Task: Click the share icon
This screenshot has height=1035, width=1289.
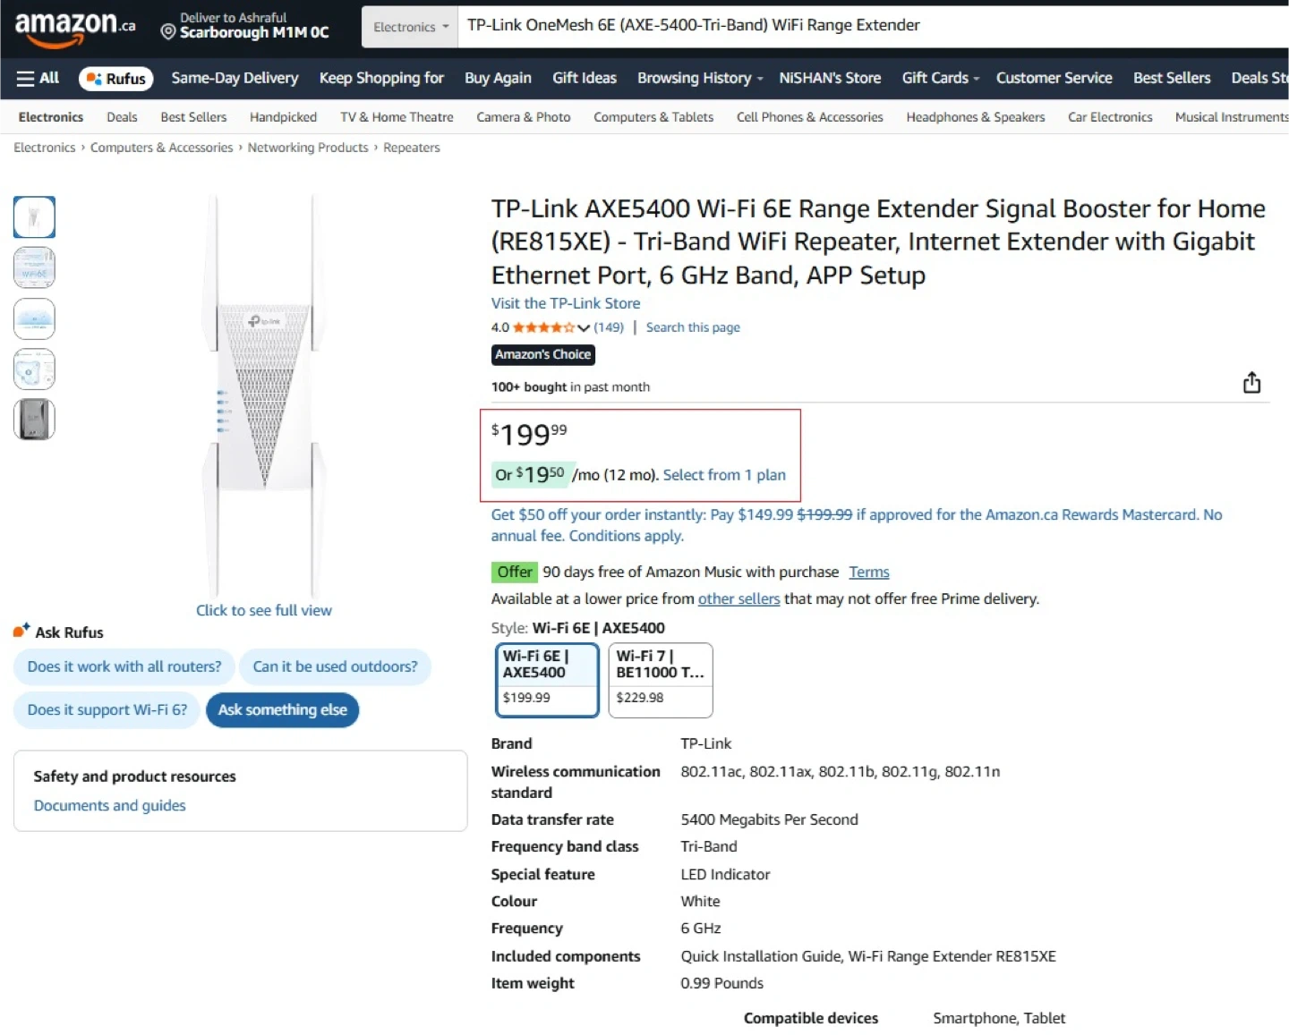Action: (x=1251, y=383)
